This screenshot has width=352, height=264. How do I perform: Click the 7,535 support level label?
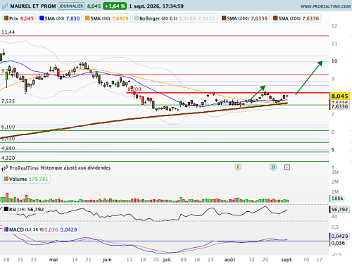tap(8, 101)
